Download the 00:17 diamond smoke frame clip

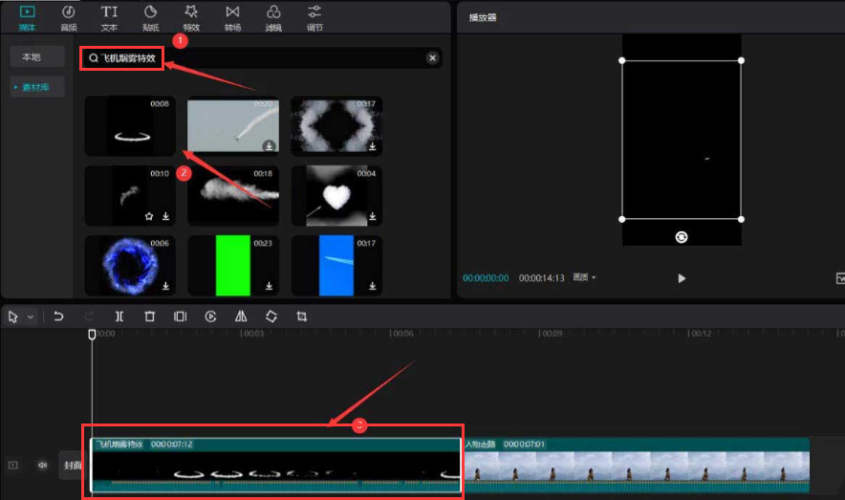(373, 146)
